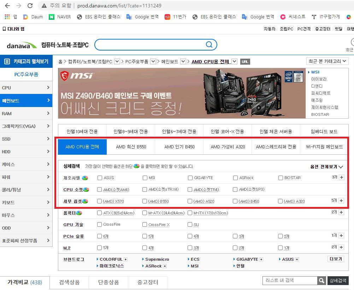Screen dimensions: 354x290
Task: Open the PC주요부품 breadcrumb dropdown
Action: 153,61
